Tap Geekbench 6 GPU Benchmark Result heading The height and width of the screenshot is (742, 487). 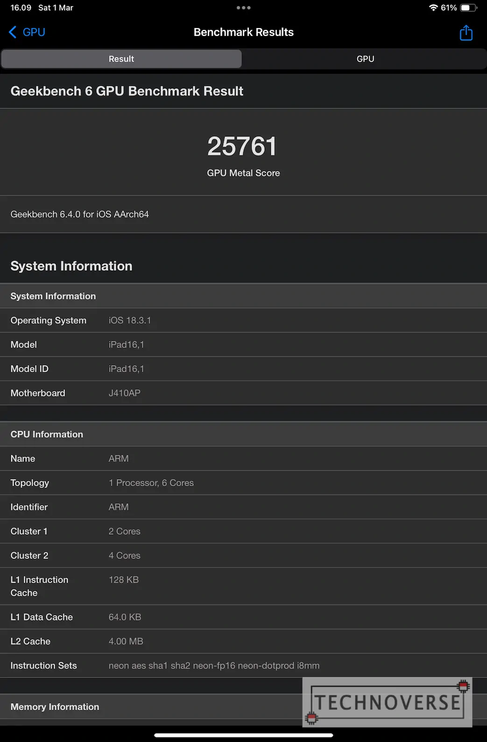click(x=127, y=91)
